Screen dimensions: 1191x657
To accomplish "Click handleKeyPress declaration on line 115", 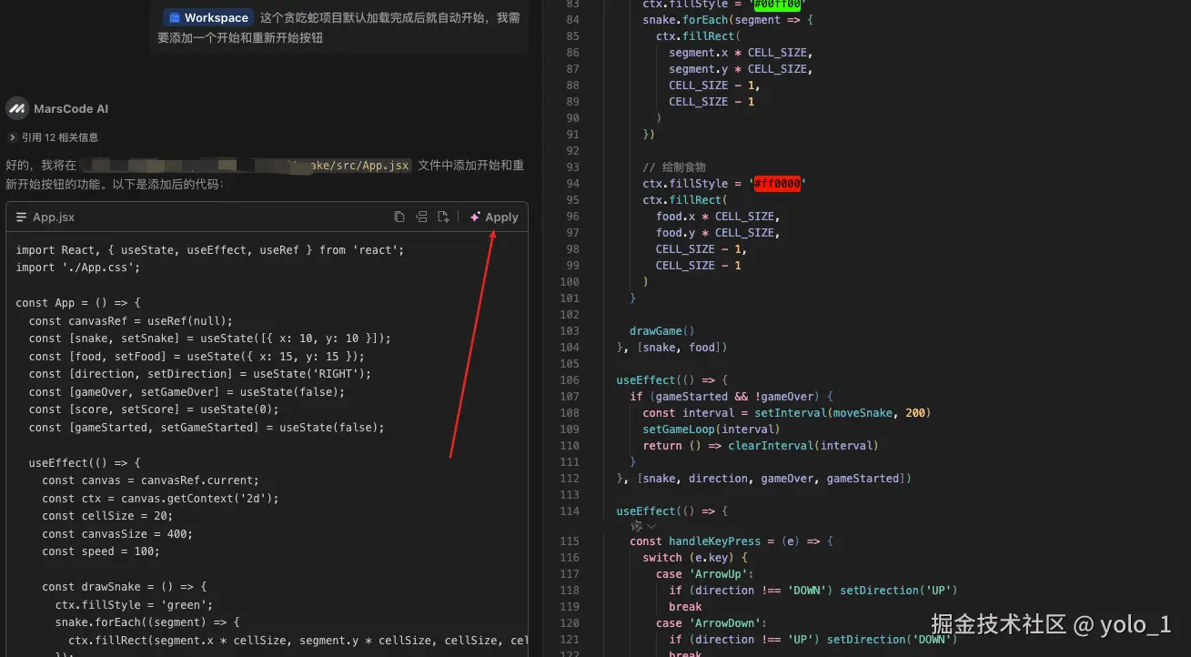I will tap(731, 541).
